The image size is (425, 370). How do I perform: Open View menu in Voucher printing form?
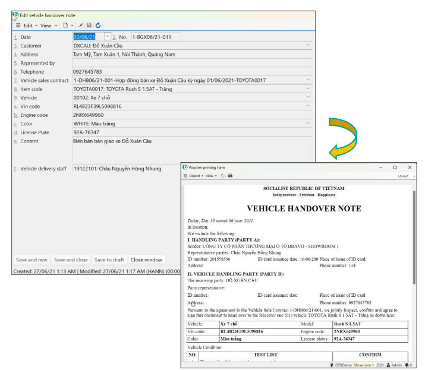tap(210, 176)
